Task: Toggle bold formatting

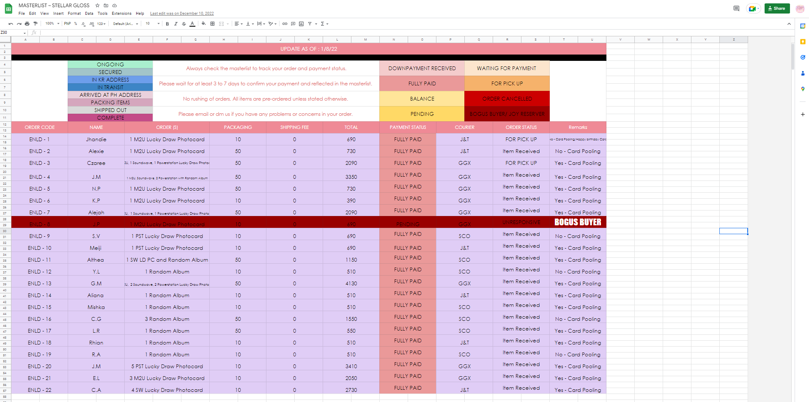Action: tap(167, 24)
